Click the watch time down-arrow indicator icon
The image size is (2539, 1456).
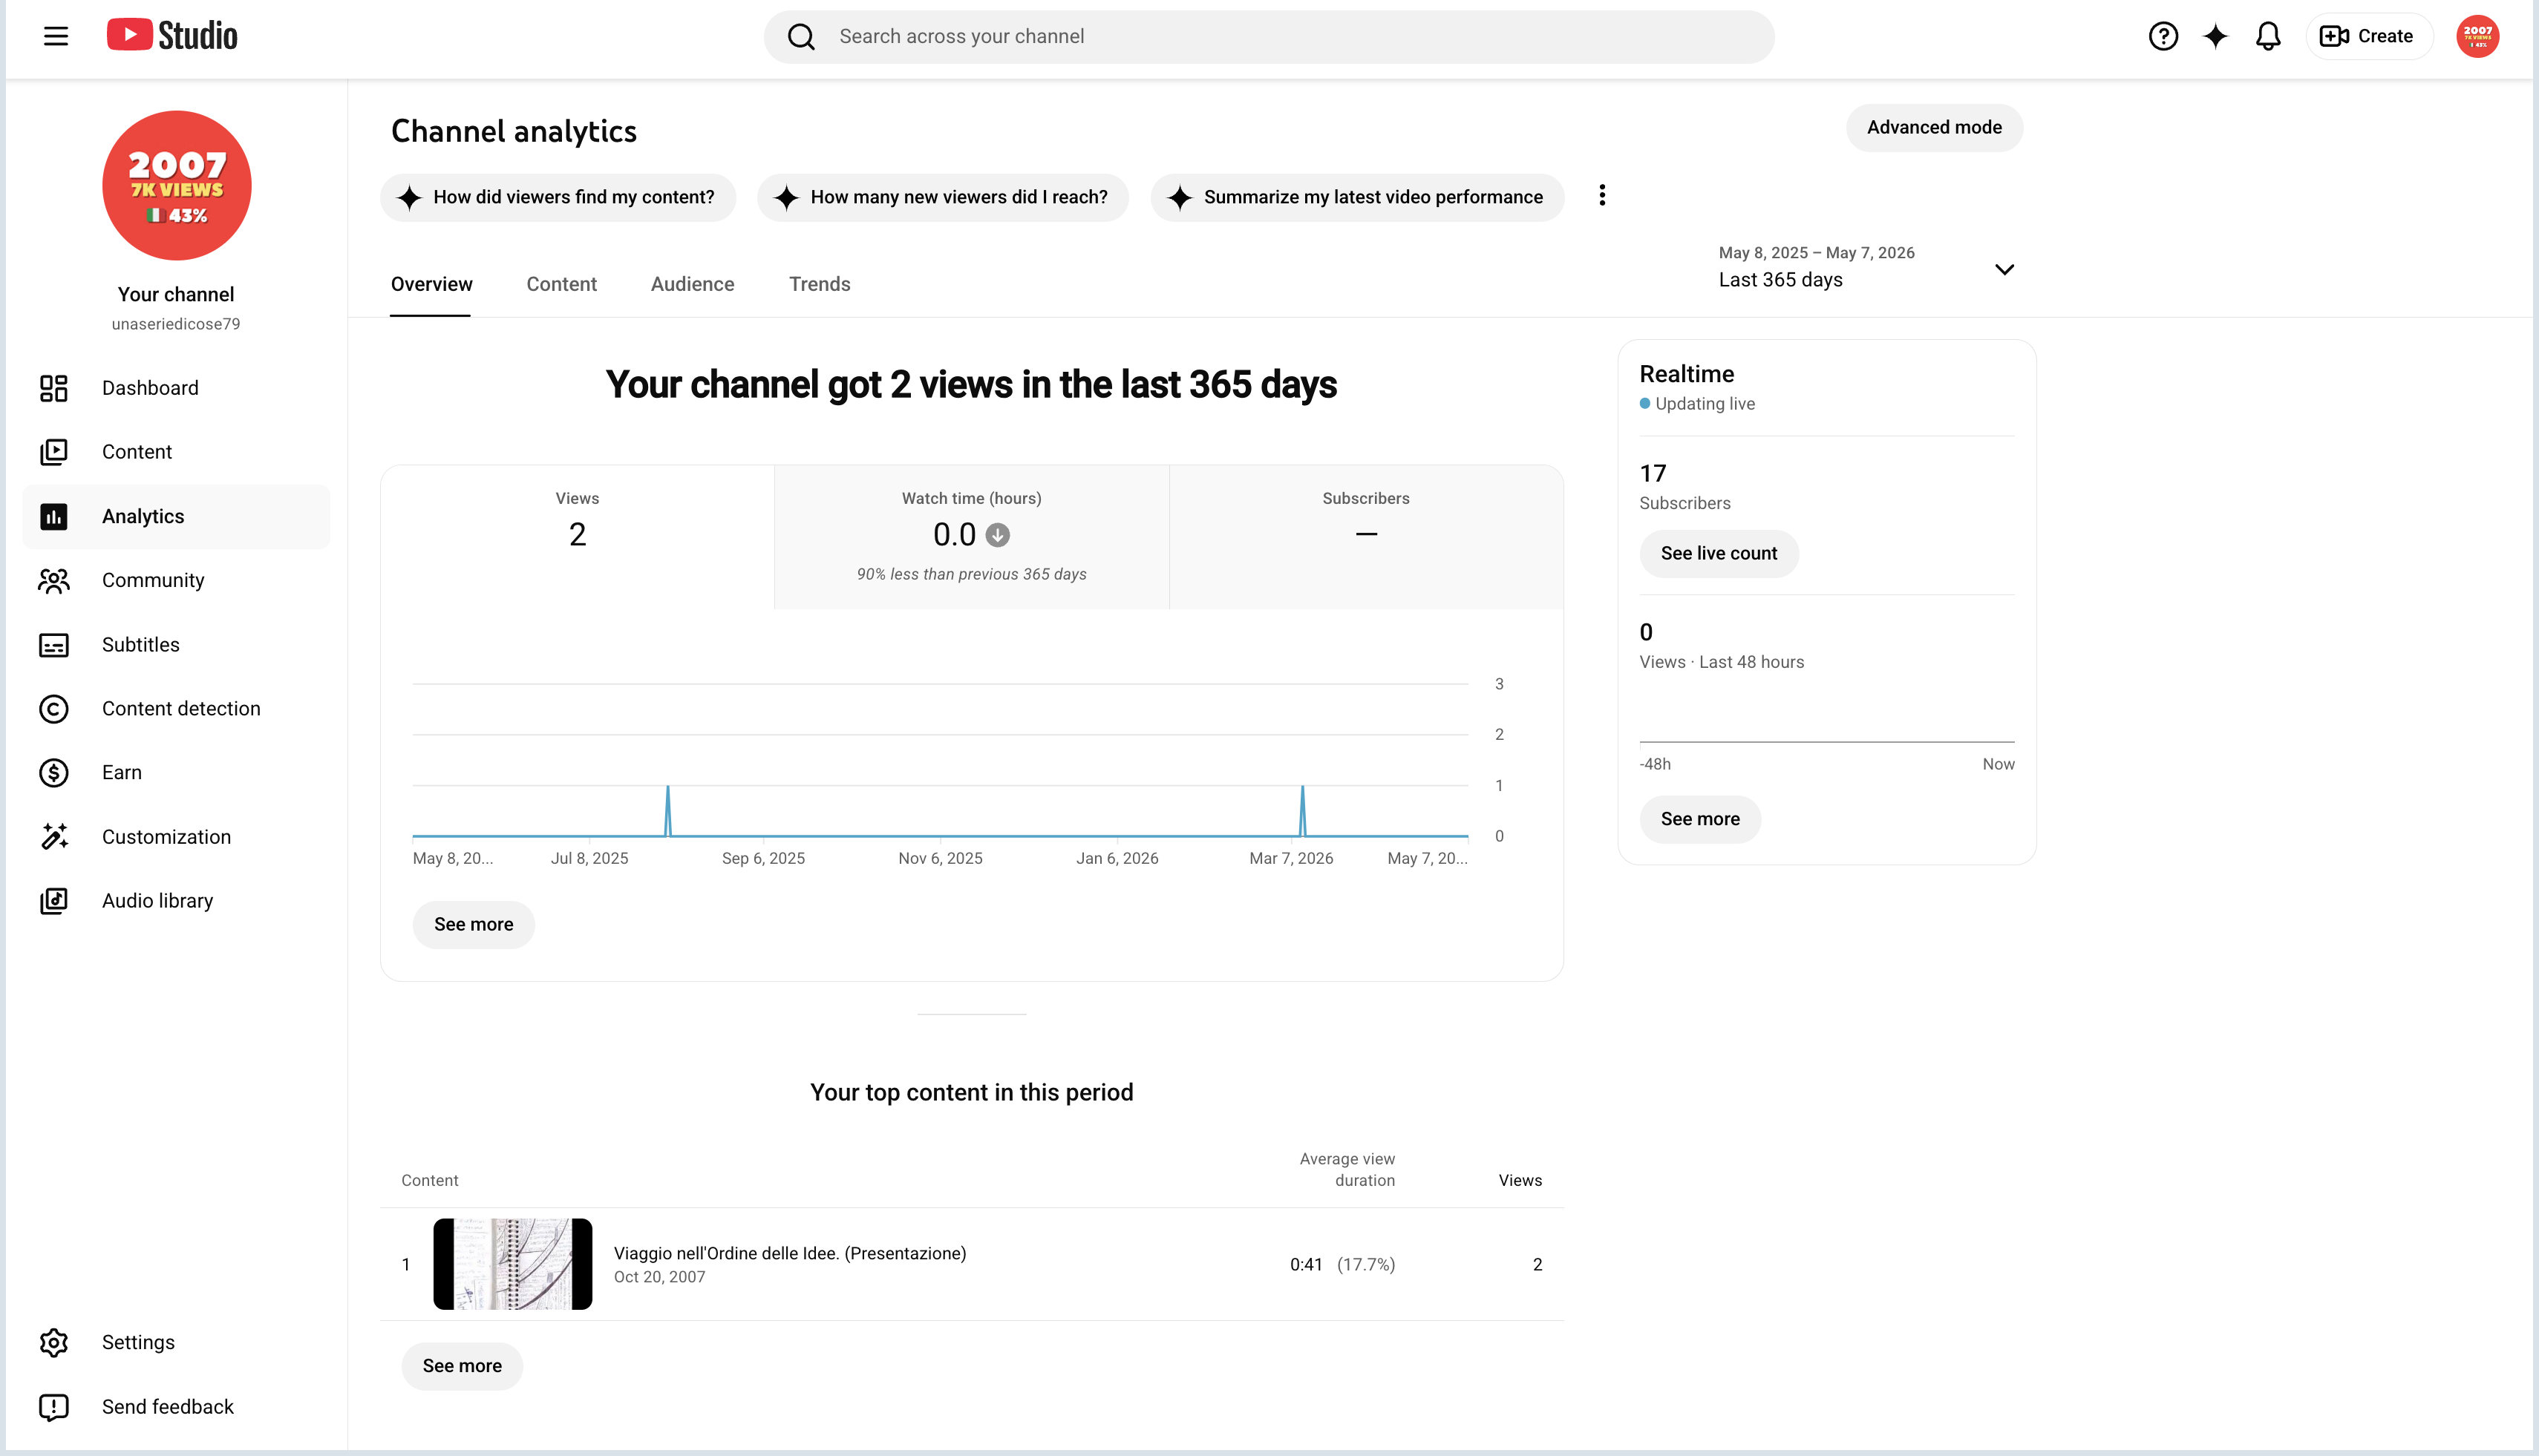[997, 536]
